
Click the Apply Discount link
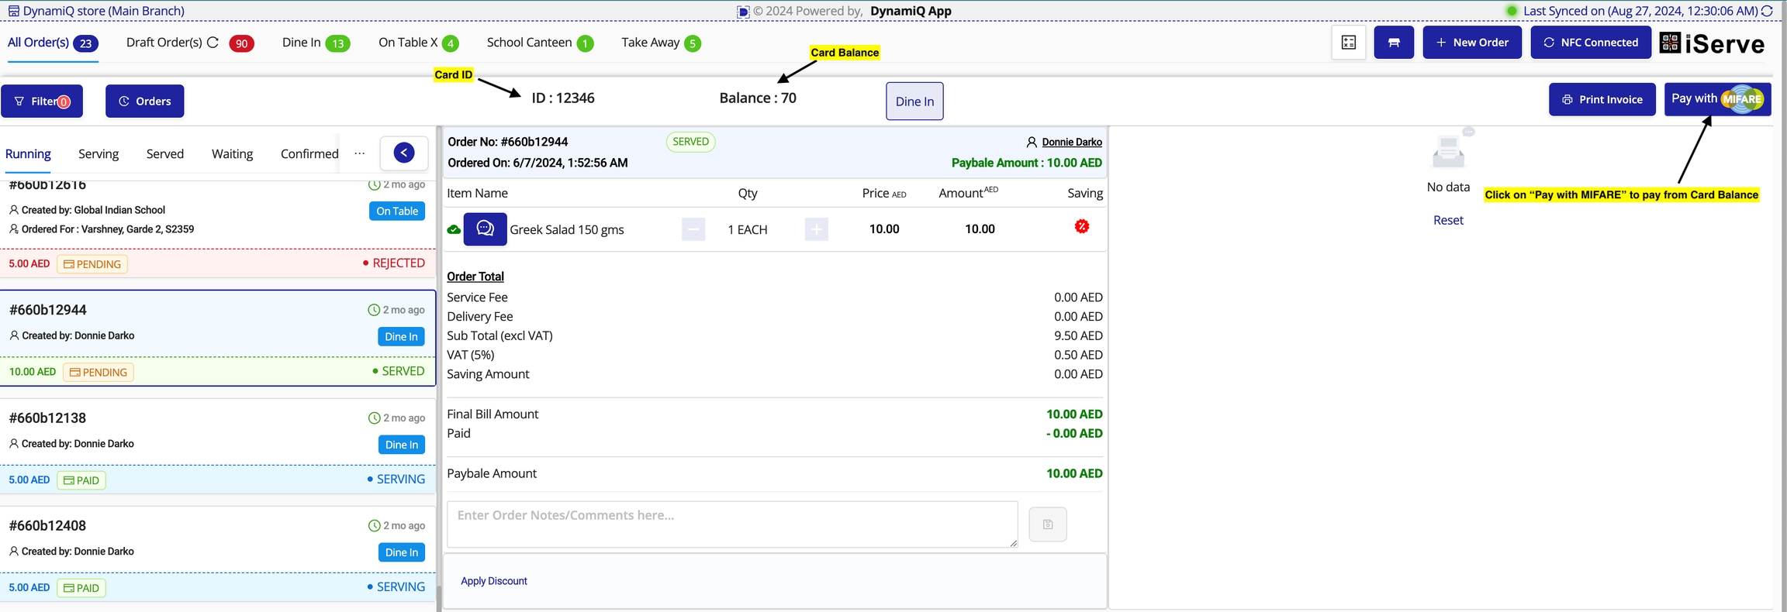click(493, 581)
